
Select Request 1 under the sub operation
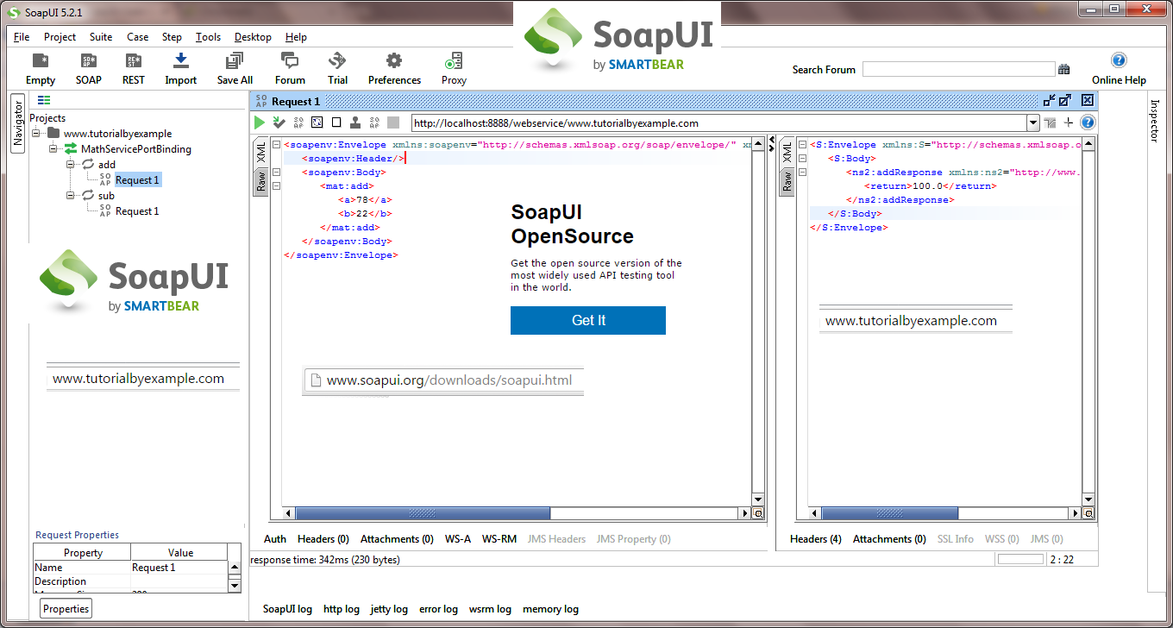pyautogui.click(x=137, y=211)
